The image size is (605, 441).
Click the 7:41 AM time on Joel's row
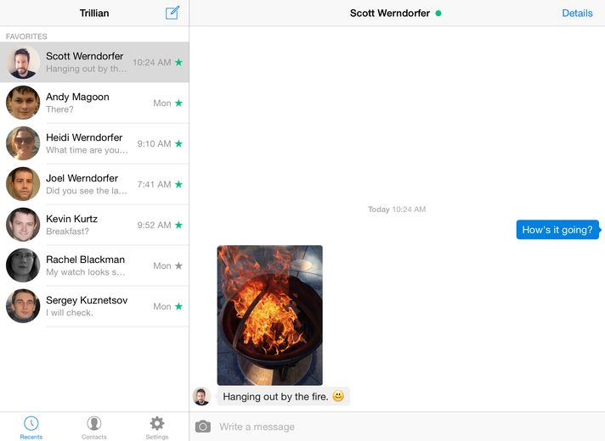154,185
